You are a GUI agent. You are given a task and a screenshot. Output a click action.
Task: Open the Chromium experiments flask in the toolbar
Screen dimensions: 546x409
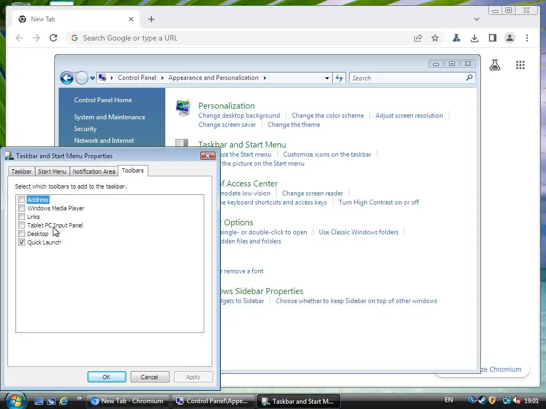coord(456,38)
